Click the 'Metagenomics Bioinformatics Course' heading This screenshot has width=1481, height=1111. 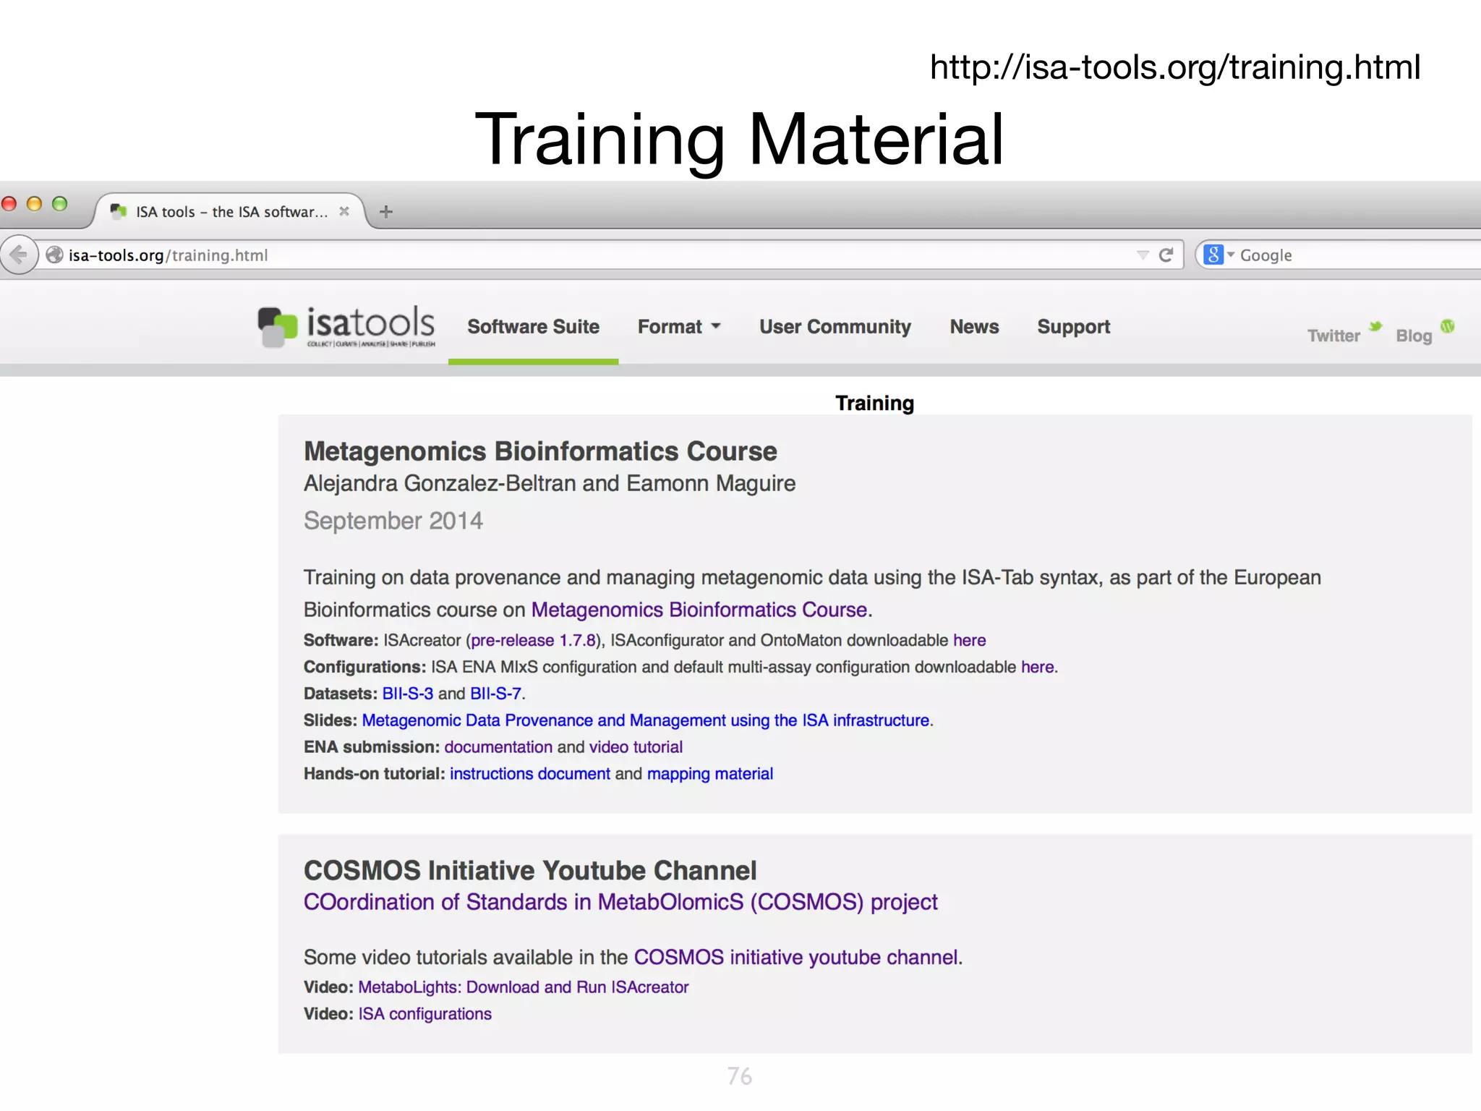click(x=540, y=451)
